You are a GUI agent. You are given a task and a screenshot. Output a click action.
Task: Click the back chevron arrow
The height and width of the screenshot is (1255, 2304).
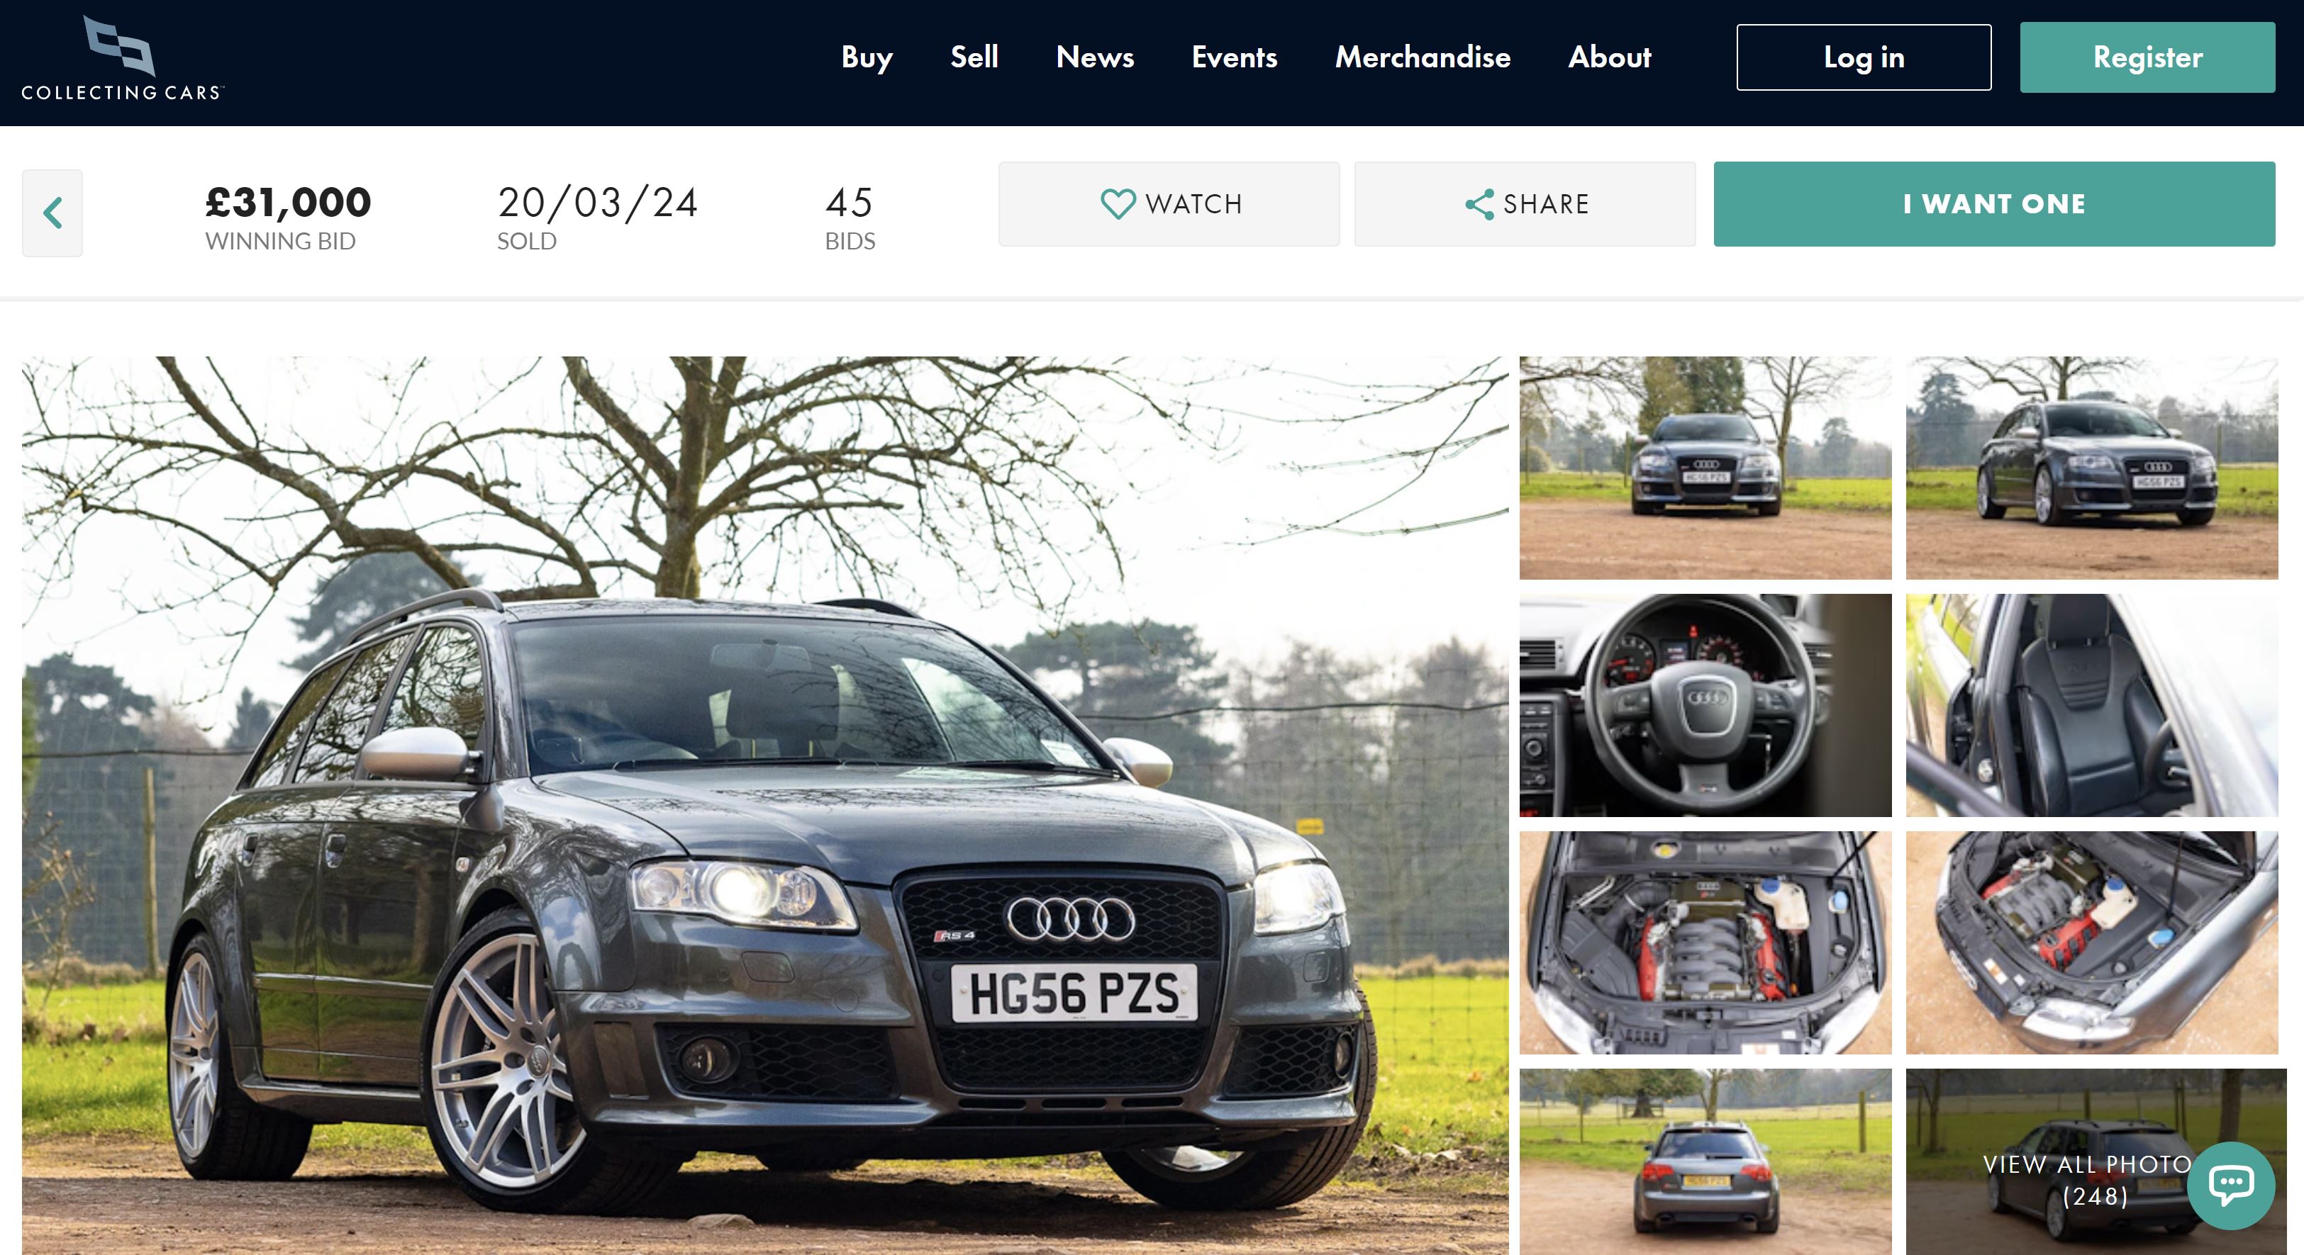point(52,213)
